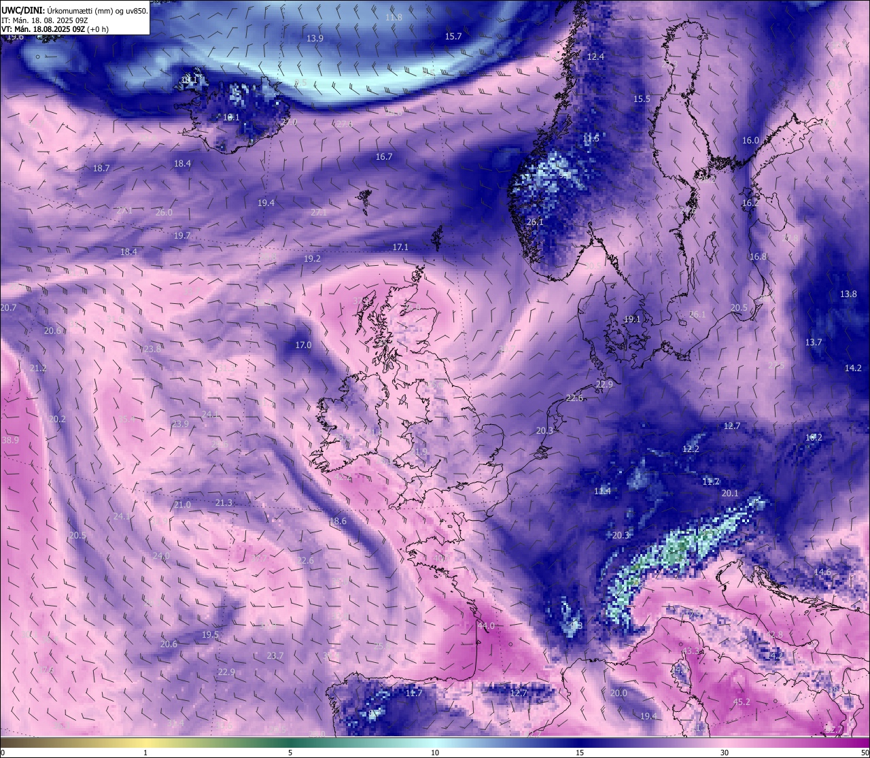The image size is (870, 758).
Task: Click the legend tick label '50'
Action: (x=864, y=753)
